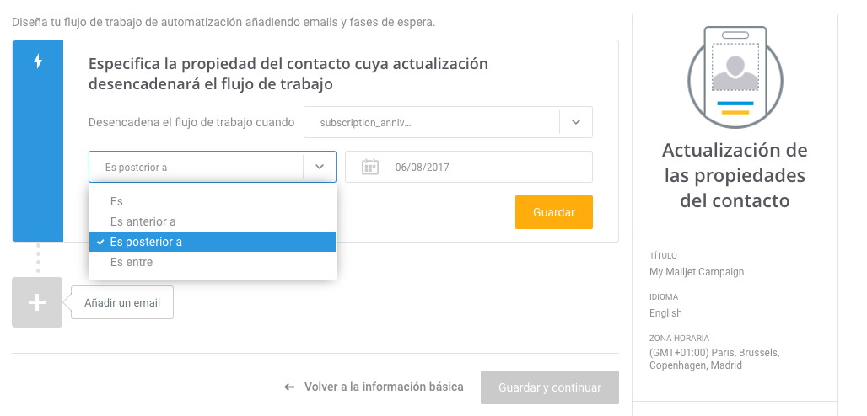This screenshot has width=867, height=416.
Task: Click the My Mailjet Campaign title text
Action: [x=697, y=272]
